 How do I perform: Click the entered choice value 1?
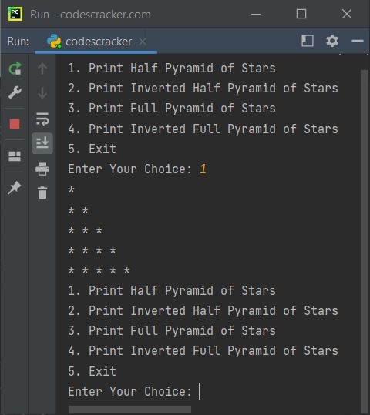(x=203, y=169)
